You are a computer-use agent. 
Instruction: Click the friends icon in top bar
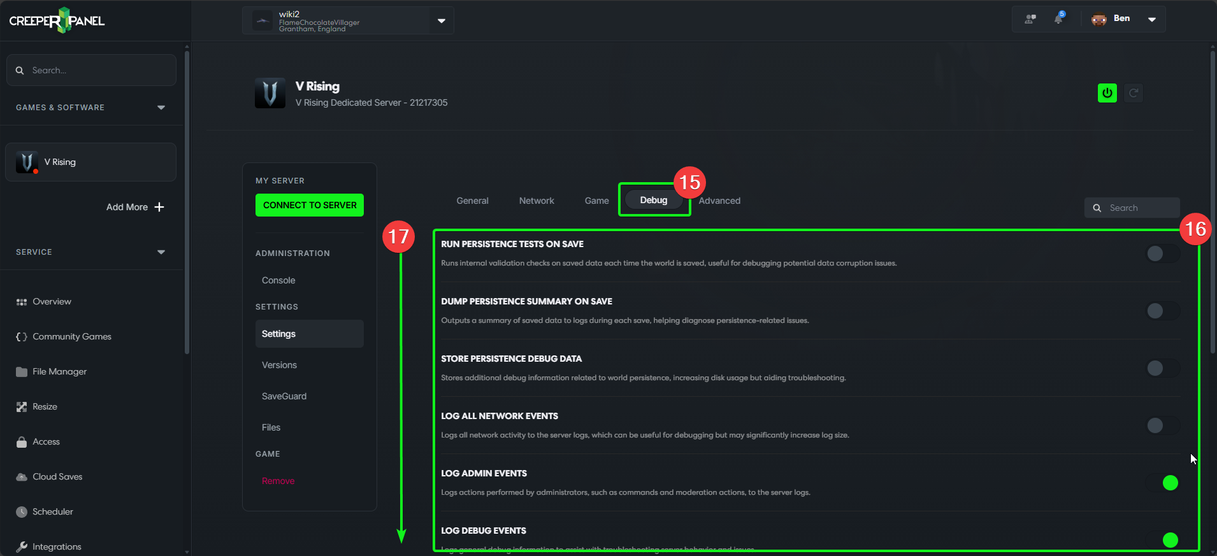click(x=1030, y=19)
